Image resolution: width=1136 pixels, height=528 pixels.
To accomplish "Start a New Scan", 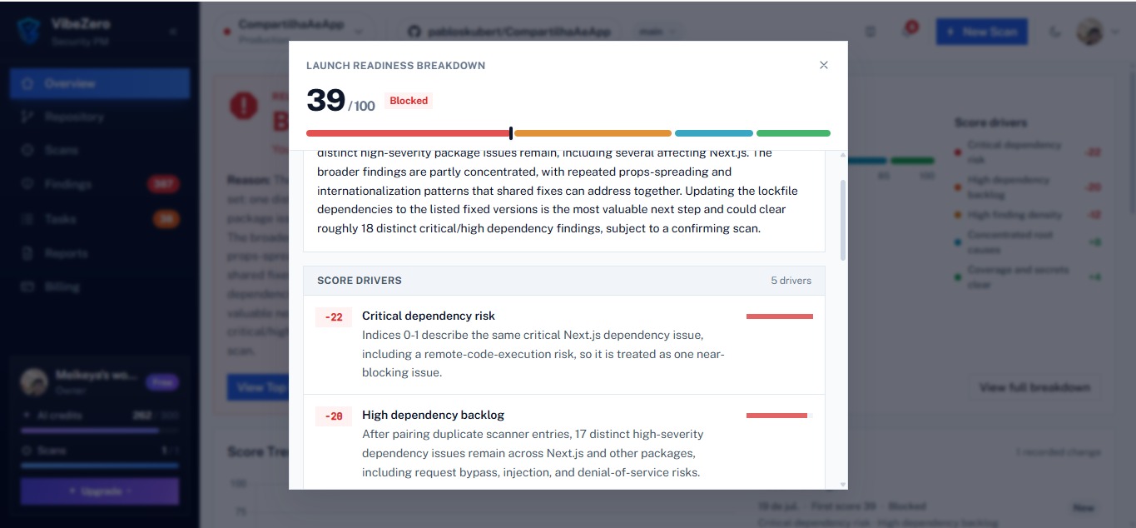I will [981, 32].
